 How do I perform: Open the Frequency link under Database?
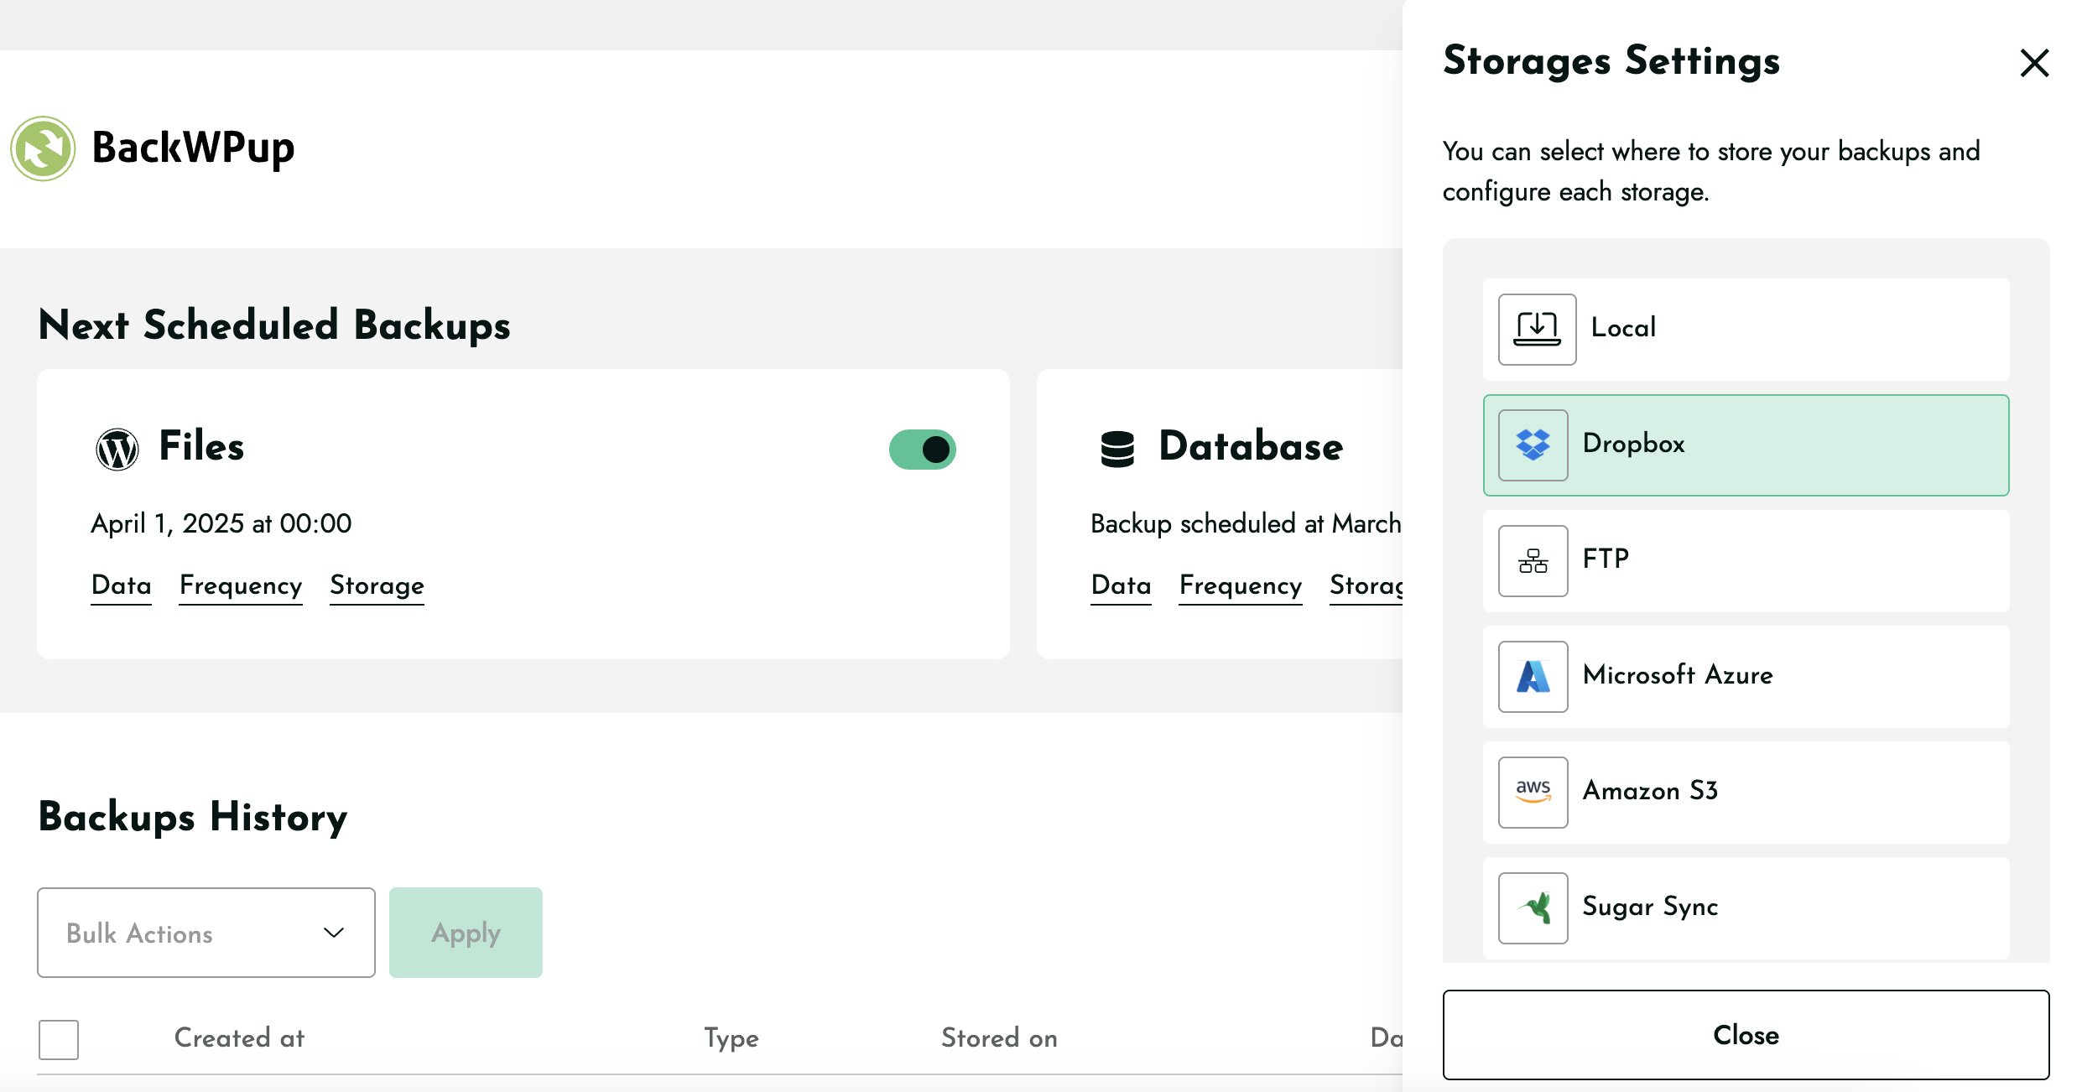click(x=1241, y=585)
